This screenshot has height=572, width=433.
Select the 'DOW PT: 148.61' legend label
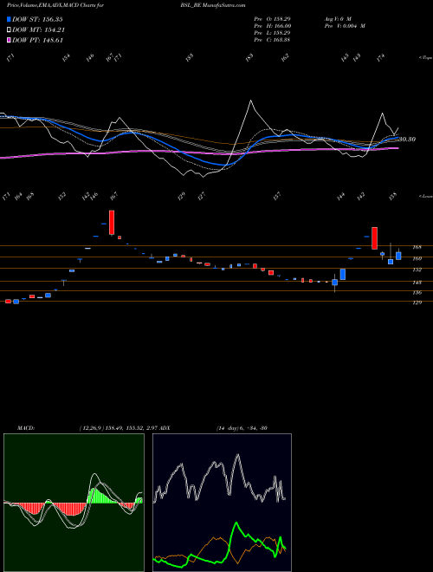point(37,40)
